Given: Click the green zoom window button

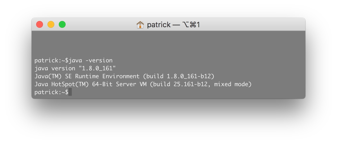Looking at the screenshot, I should coord(62,24).
